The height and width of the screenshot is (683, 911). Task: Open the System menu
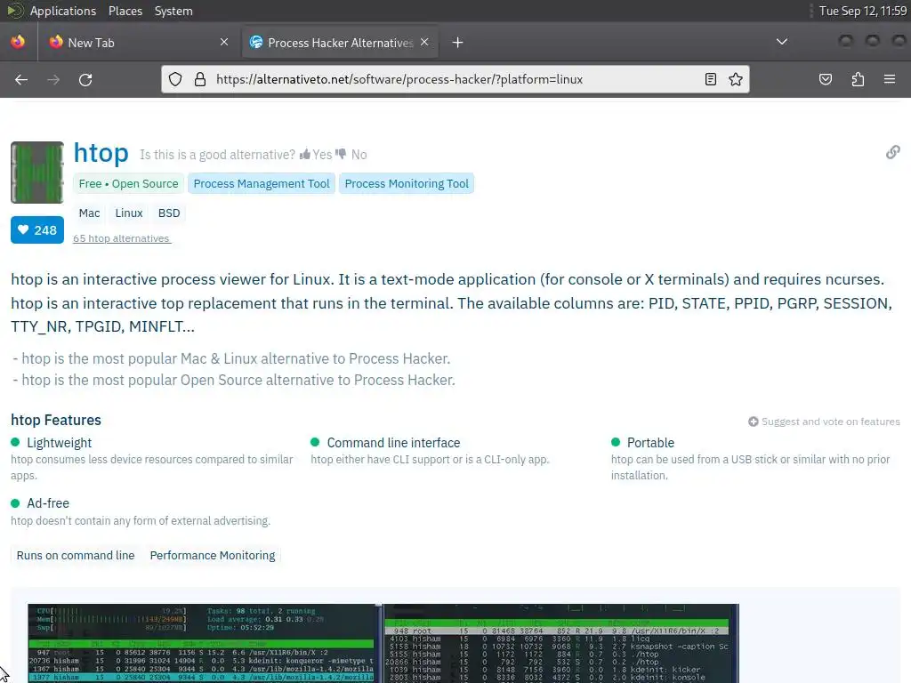click(x=173, y=11)
